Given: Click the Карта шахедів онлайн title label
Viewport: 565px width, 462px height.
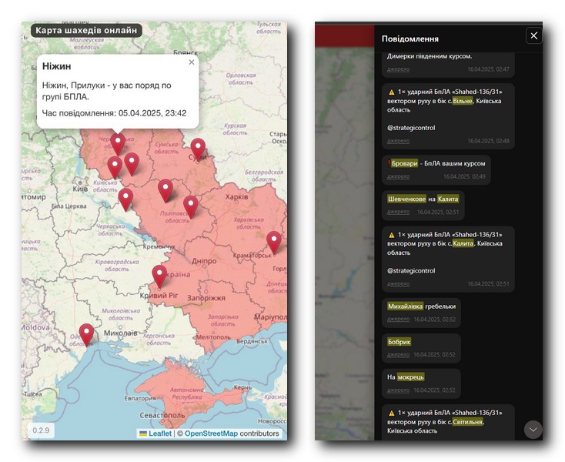Looking at the screenshot, I should [x=86, y=30].
